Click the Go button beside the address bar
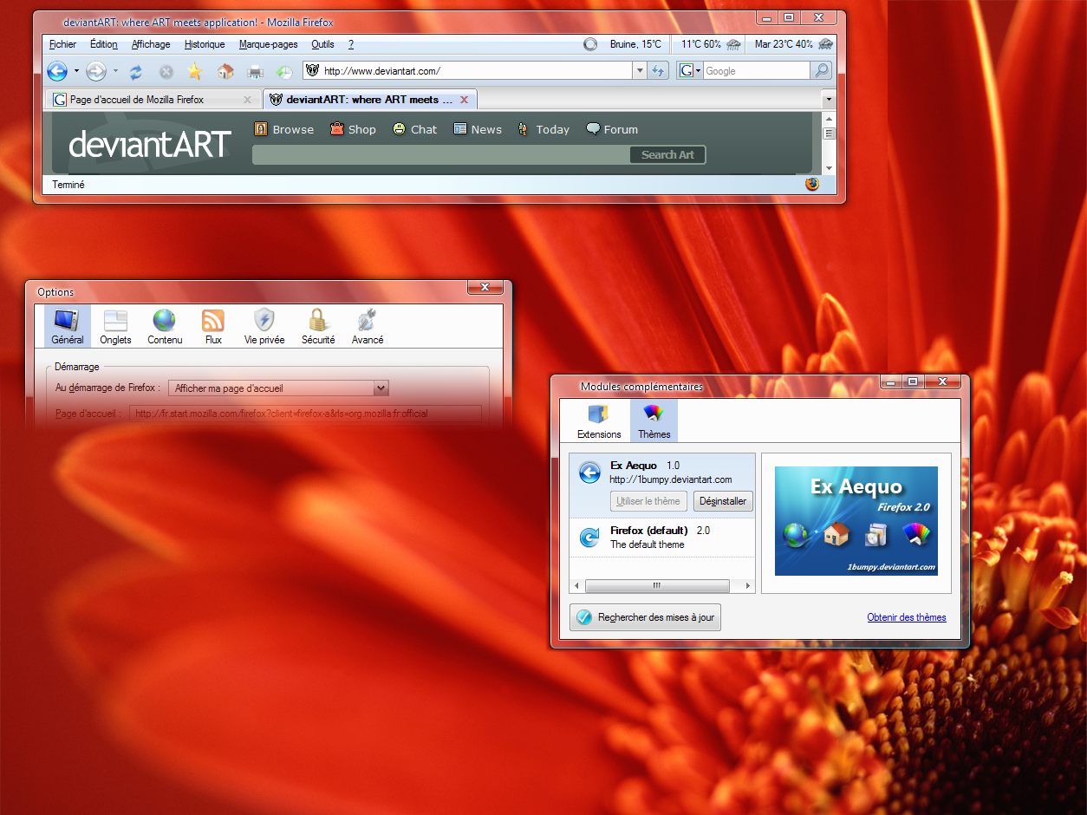Viewport: 1087px width, 815px height. point(659,71)
